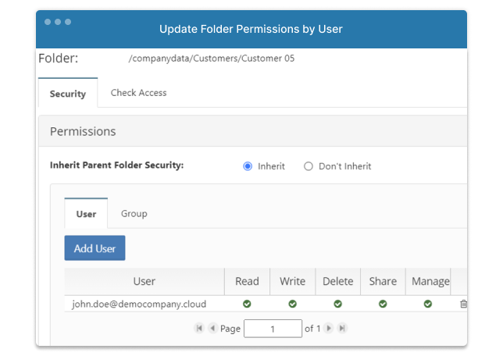503x356 pixels.
Task: Open the Security tab
Action: tap(68, 94)
